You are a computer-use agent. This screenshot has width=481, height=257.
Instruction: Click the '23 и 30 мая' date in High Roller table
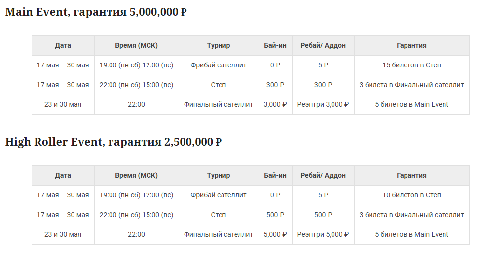[63, 234]
